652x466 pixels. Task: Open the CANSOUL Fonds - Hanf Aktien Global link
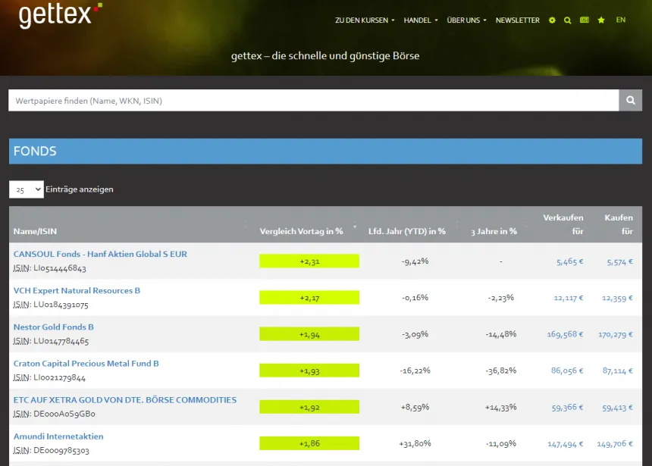[100, 254]
